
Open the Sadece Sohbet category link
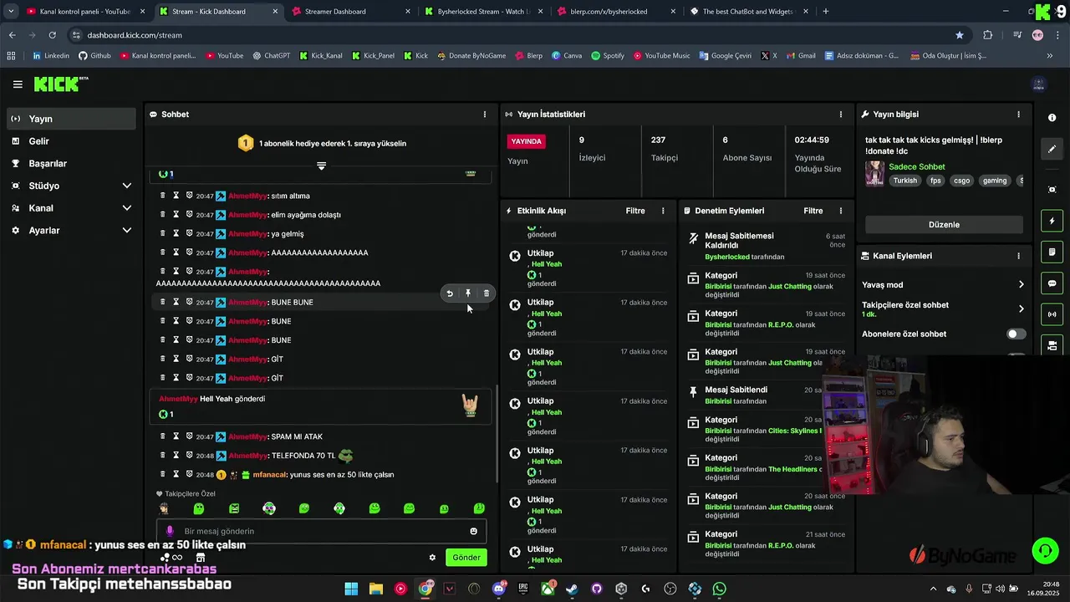(917, 166)
